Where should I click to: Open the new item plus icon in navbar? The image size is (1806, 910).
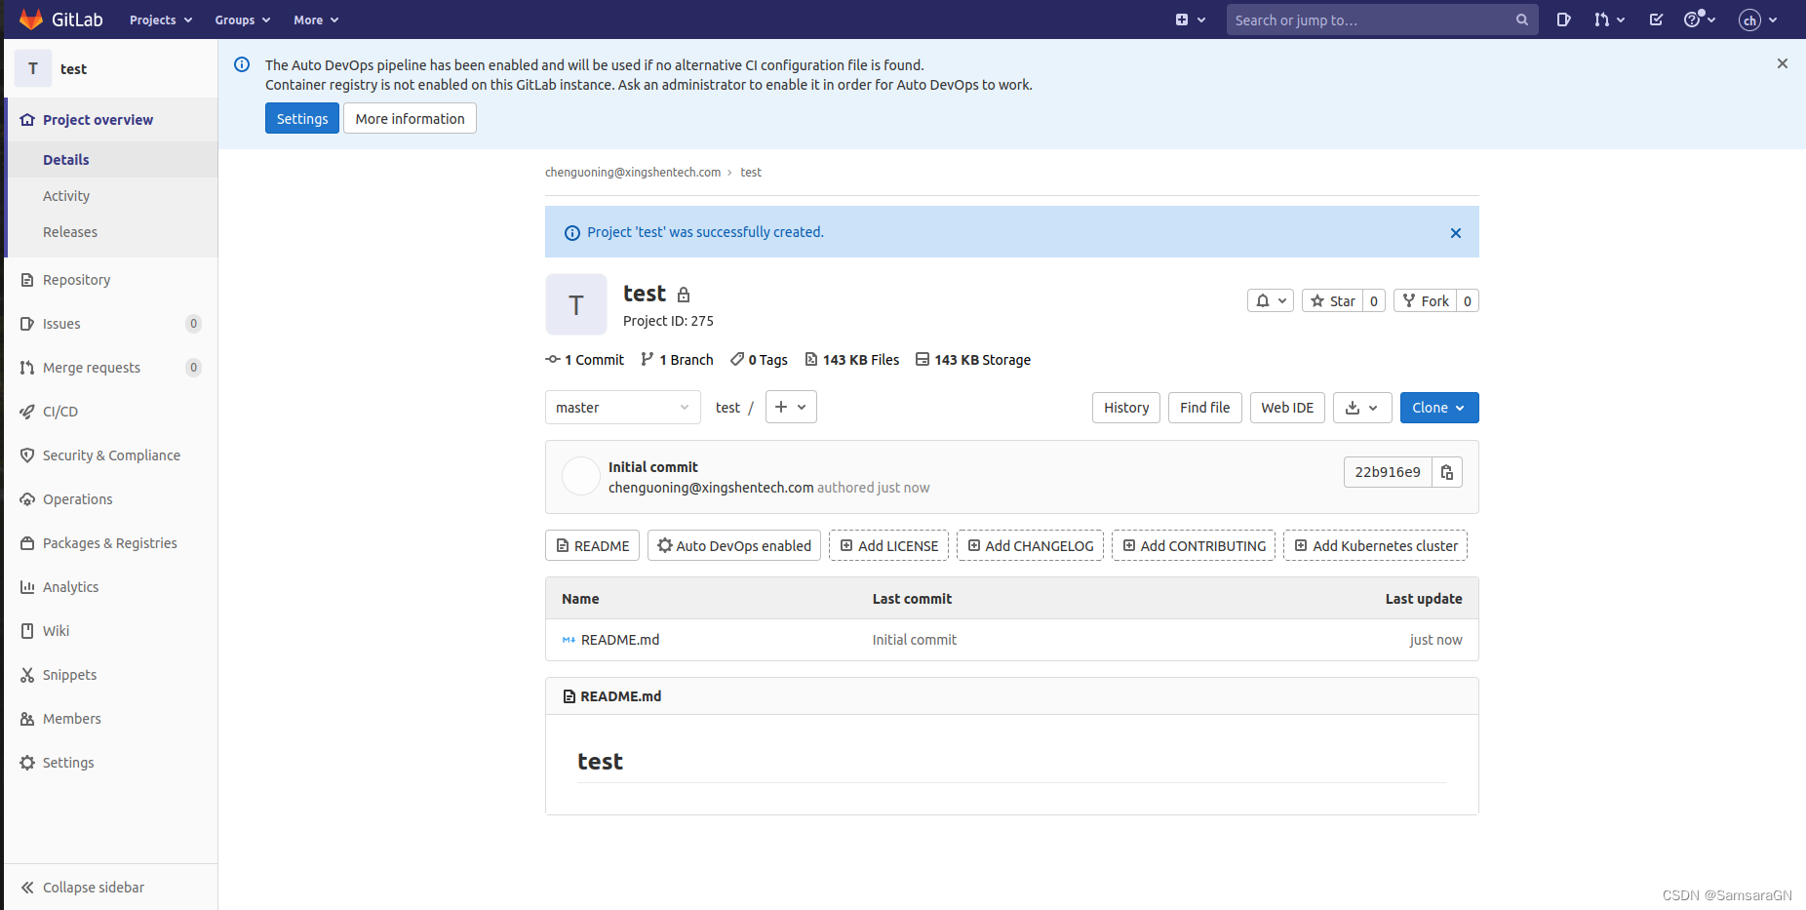pyautogui.click(x=1191, y=20)
